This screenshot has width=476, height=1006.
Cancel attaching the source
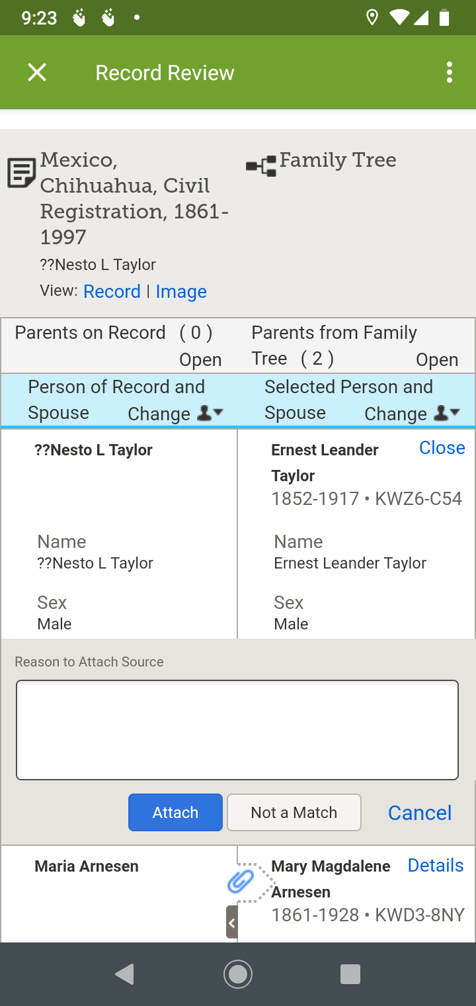point(419,813)
